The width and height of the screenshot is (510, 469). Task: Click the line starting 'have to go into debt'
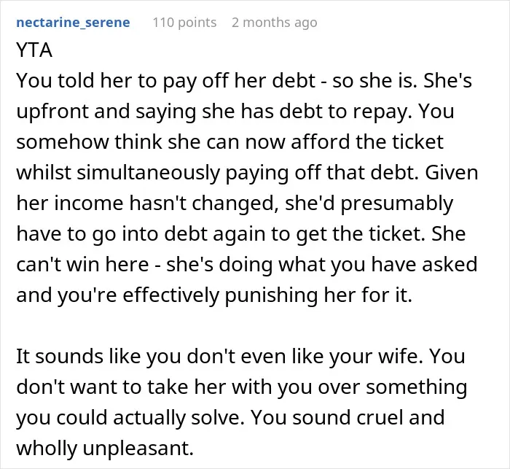click(x=241, y=233)
